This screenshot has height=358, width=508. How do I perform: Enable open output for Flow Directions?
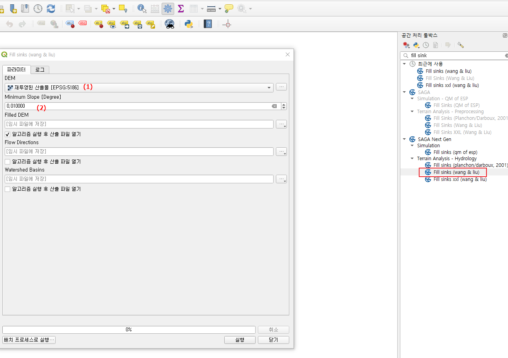coord(7,162)
